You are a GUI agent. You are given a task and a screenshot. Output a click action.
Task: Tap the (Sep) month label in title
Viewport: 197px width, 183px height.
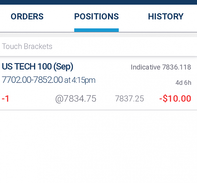coord(63,67)
